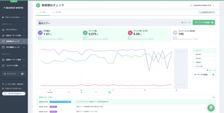Open the タスクリスト button

(x=14, y=74)
